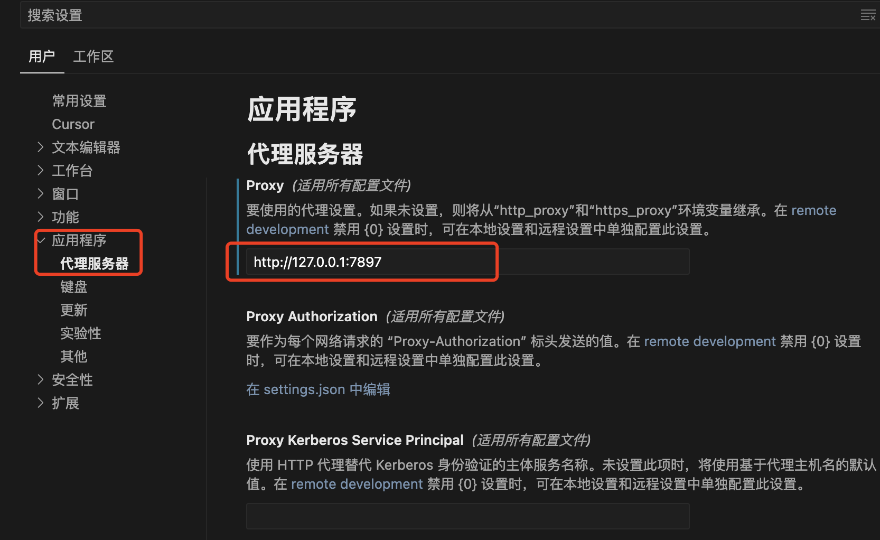Expand the 窗口 settings category
The image size is (880, 540).
click(41, 194)
